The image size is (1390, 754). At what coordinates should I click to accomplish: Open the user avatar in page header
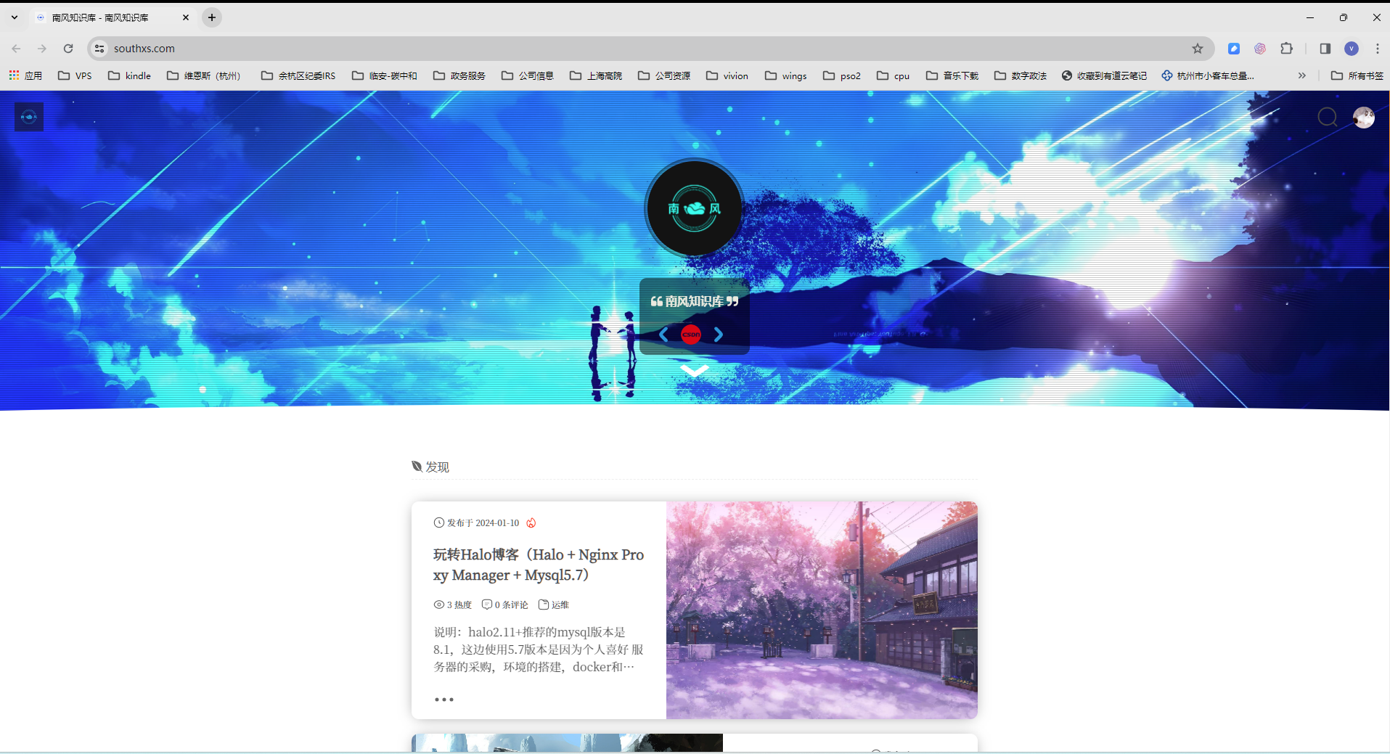click(x=1363, y=117)
